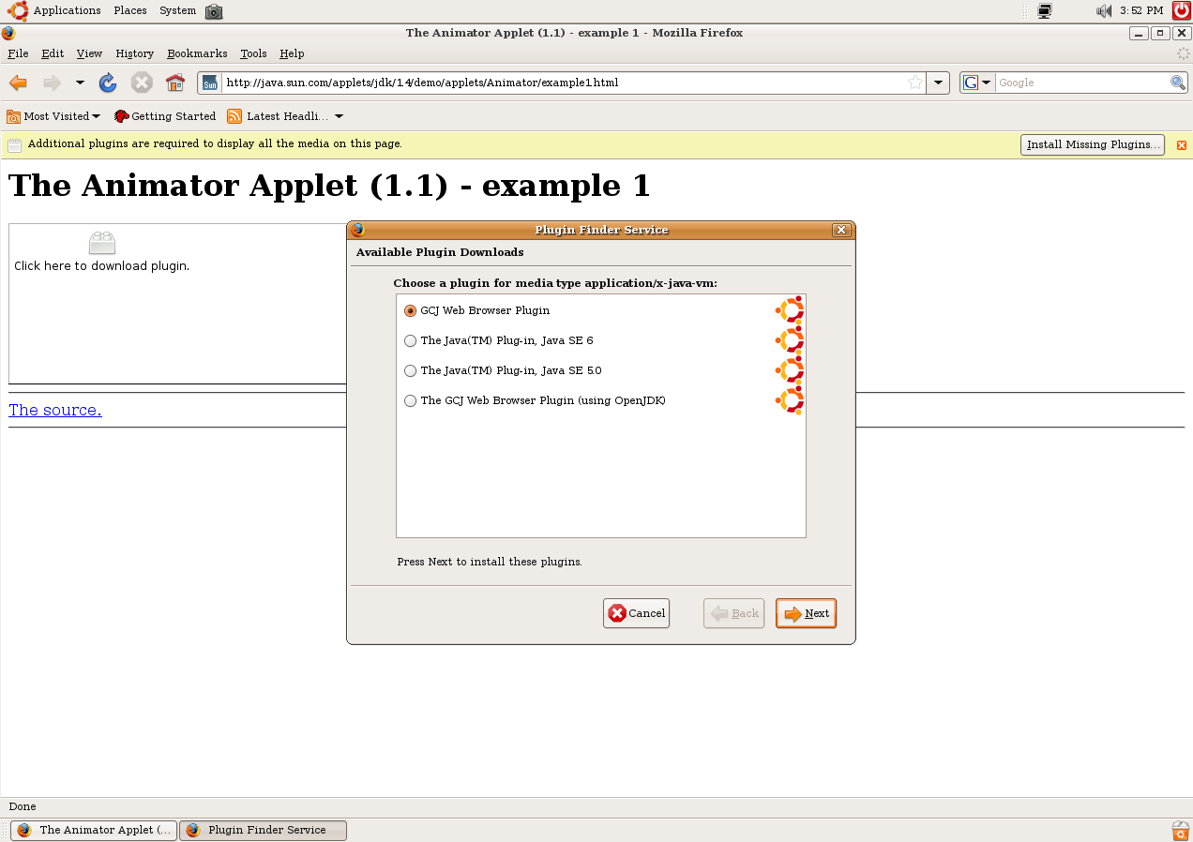Screen dimensions: 1193x842
Task: Go back using the browser Back arrow
Action: click(18, 83)
